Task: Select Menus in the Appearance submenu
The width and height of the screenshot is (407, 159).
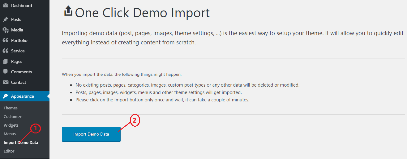Action: [10, 134]
